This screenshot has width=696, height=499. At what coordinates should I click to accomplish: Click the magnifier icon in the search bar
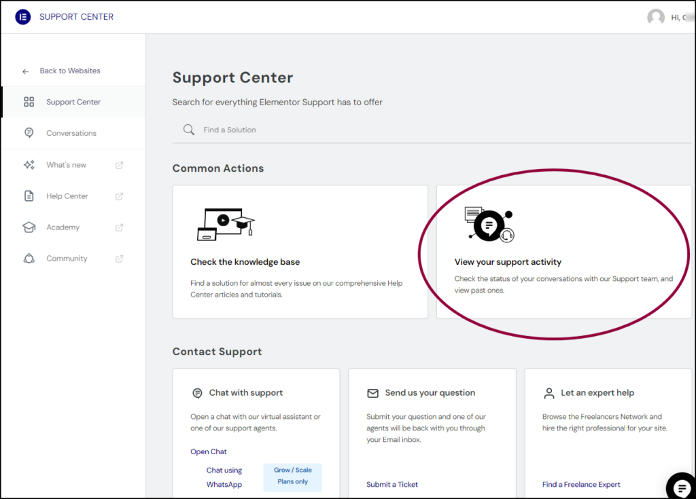(x=188, y=129)
